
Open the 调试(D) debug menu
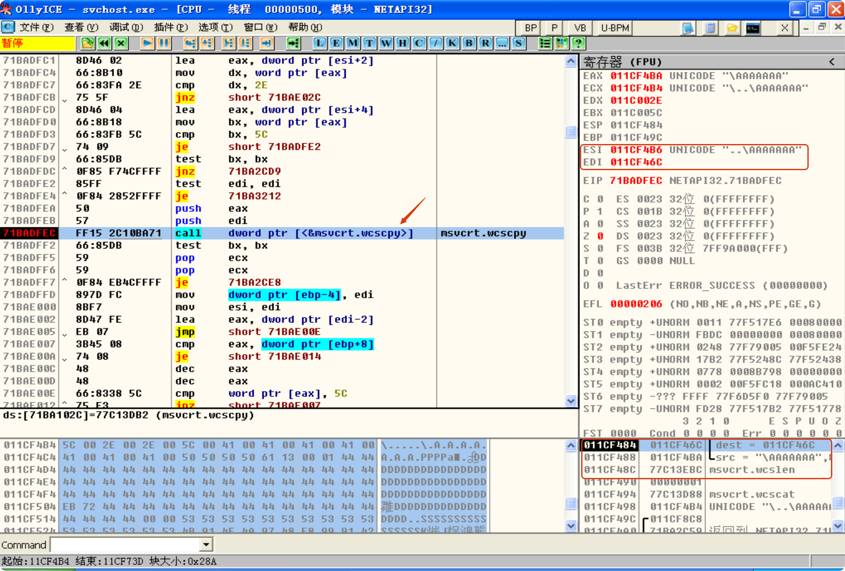point(126,27)
